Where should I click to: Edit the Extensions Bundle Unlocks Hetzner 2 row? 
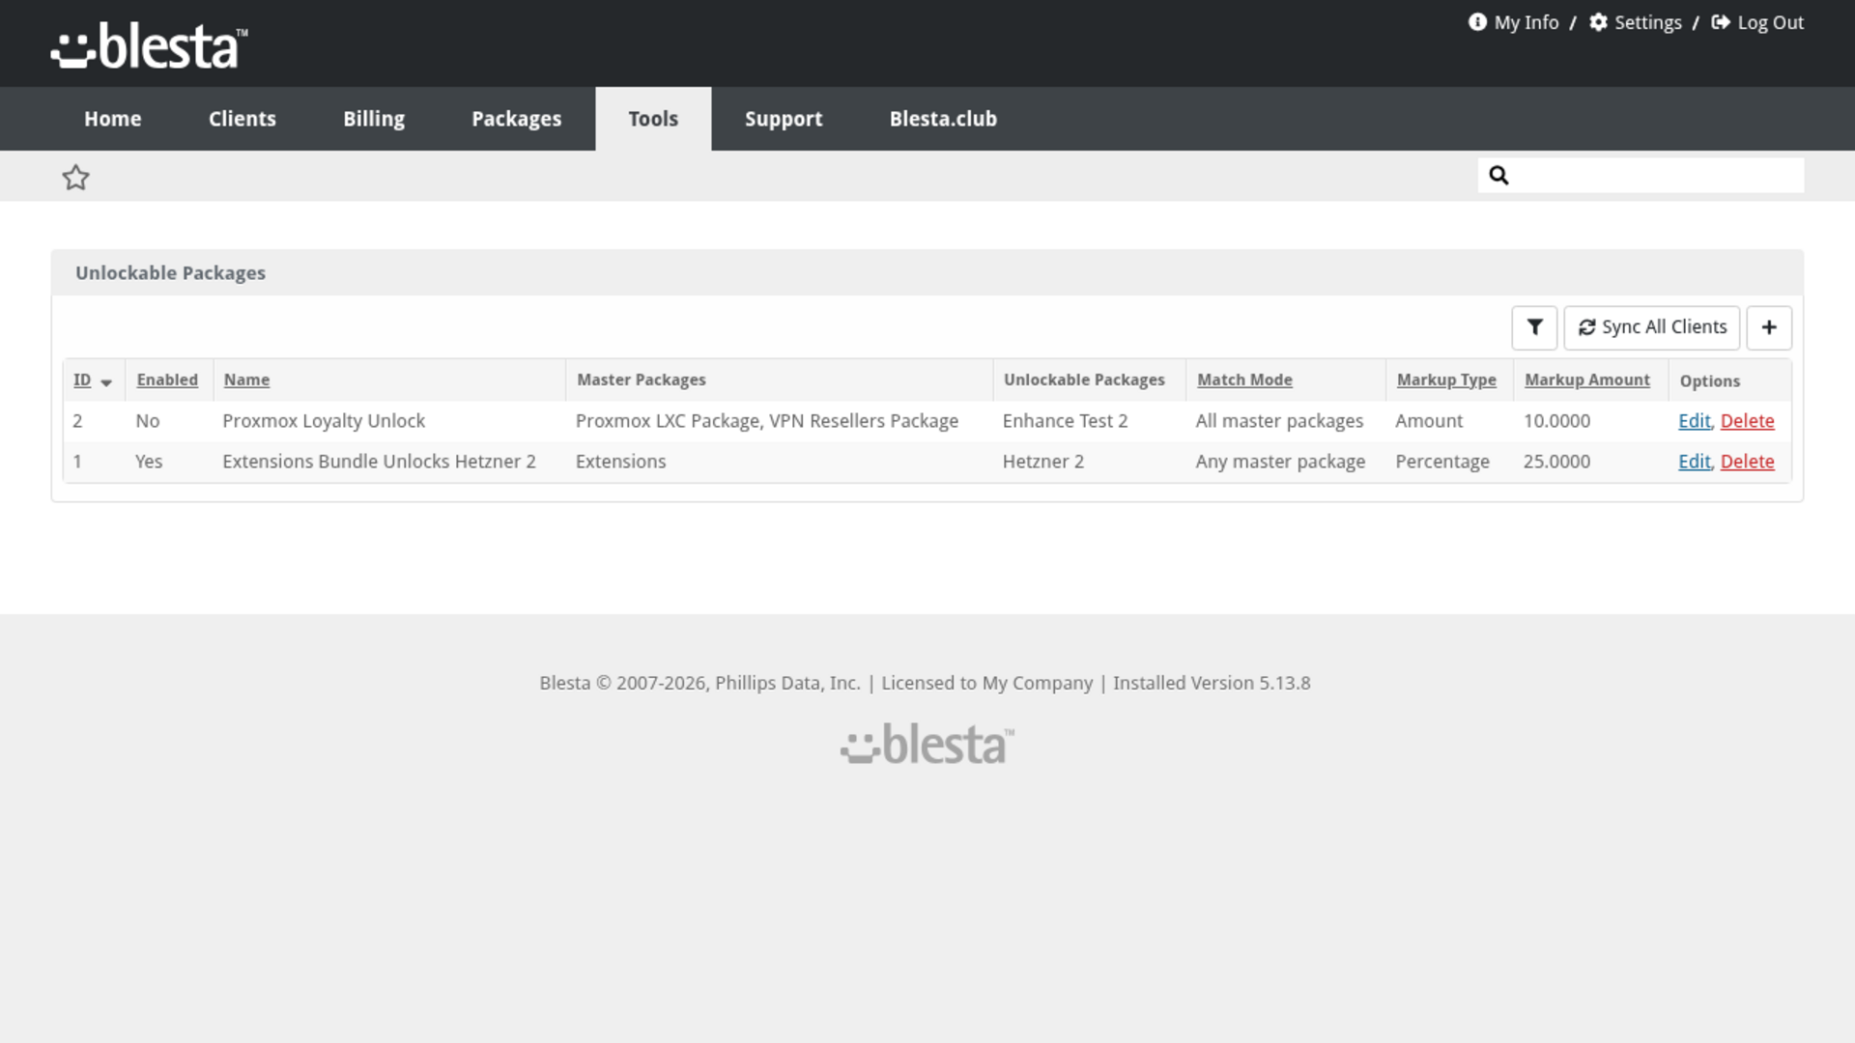click(1695, 462)
